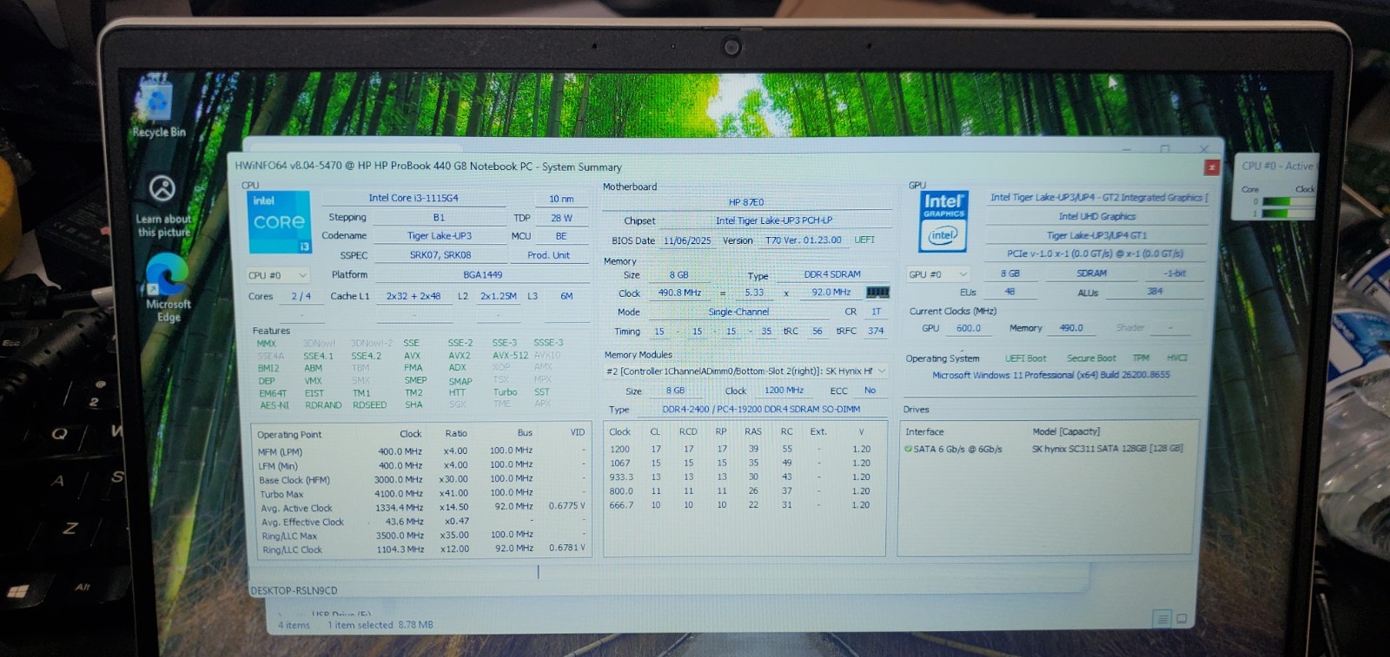Click the Intel Core i3-1115G4 name field

[x=414, y=198]
